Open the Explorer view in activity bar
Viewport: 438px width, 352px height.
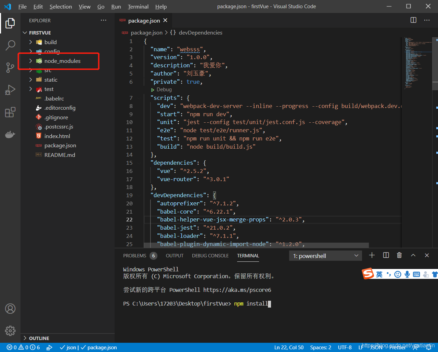[x=10, y=23]
